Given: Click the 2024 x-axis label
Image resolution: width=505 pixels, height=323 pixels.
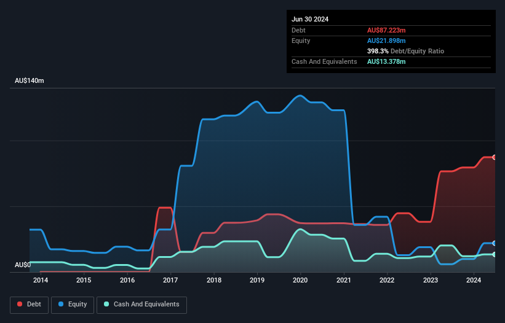Looking at the screenshot, I should pos(474,280).
